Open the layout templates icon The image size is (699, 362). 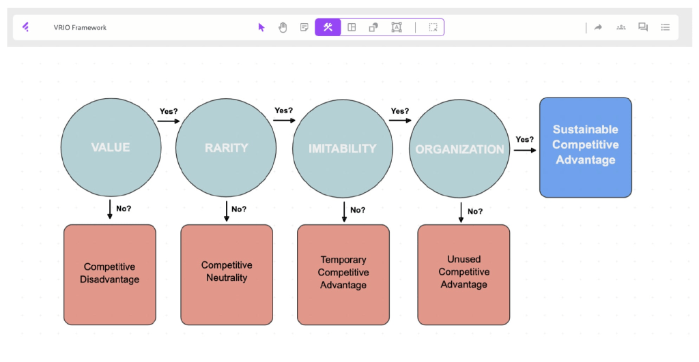coord(352,27)
